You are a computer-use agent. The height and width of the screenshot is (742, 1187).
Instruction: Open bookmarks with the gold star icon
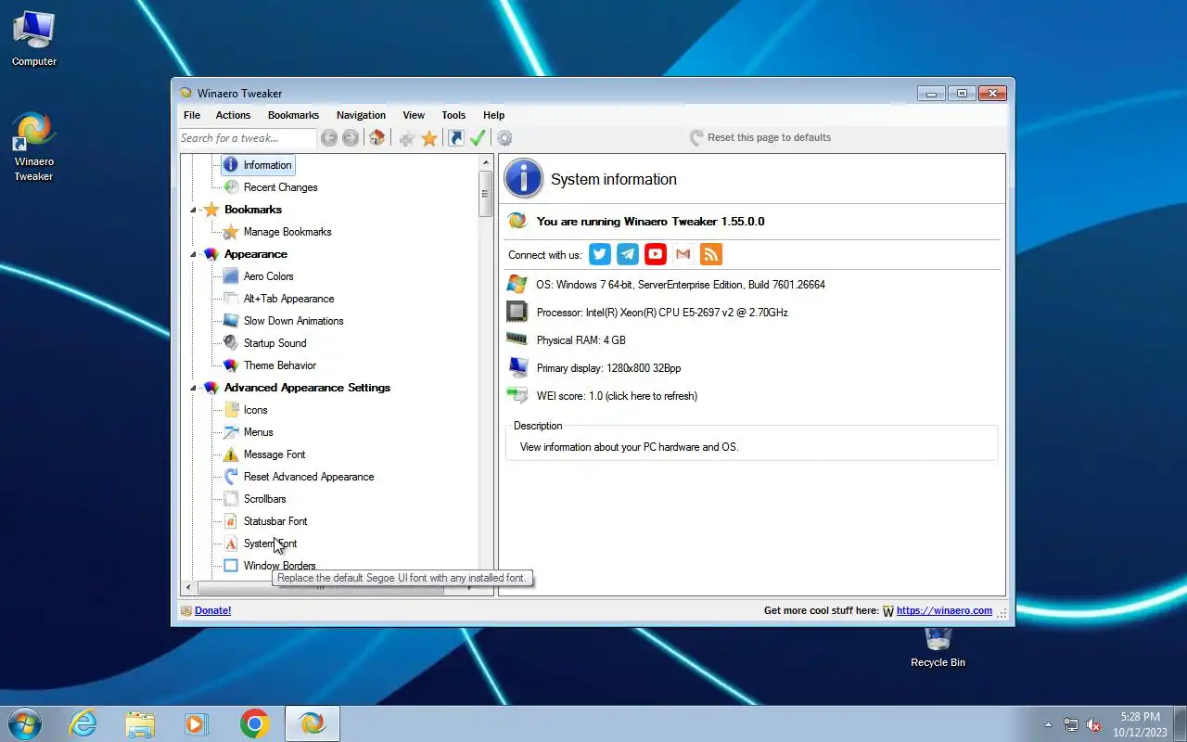point(429,138)
